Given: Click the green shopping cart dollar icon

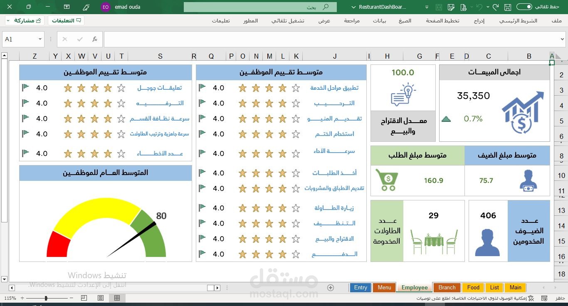Looking at the screenshot, I should click(x=387, y=180).
